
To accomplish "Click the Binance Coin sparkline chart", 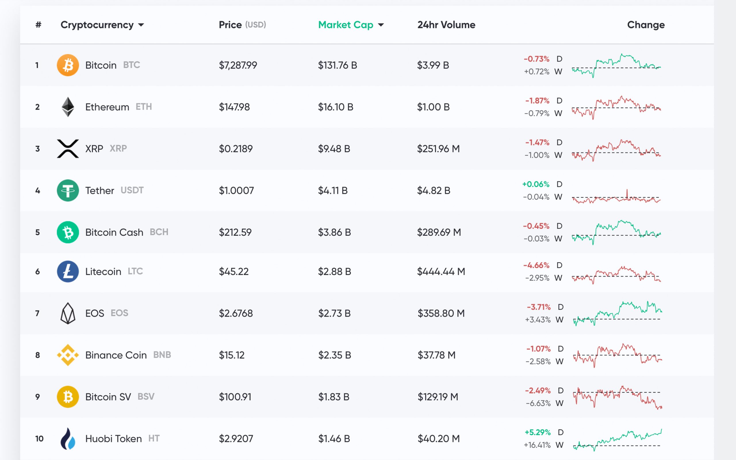I will point(617,355).
